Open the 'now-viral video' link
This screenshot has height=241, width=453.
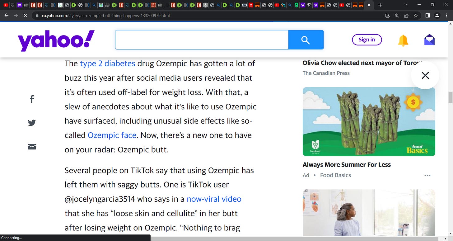click(x=214, y=199)
